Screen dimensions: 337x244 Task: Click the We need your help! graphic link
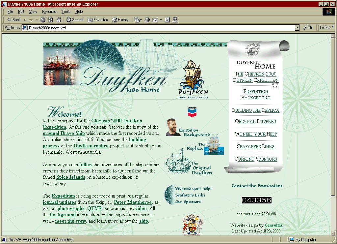click(193, 188)
